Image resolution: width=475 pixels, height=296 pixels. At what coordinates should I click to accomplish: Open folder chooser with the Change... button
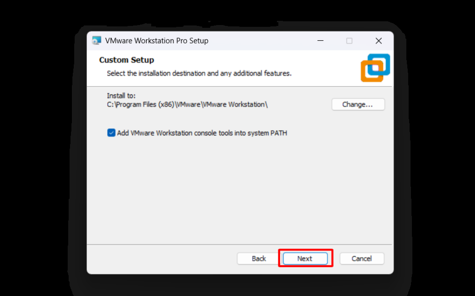pos(358,105)
